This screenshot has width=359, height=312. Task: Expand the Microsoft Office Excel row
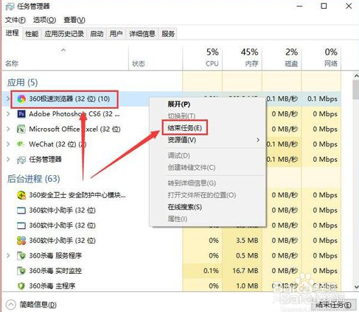pyautogui.click(x=8, y=129)
